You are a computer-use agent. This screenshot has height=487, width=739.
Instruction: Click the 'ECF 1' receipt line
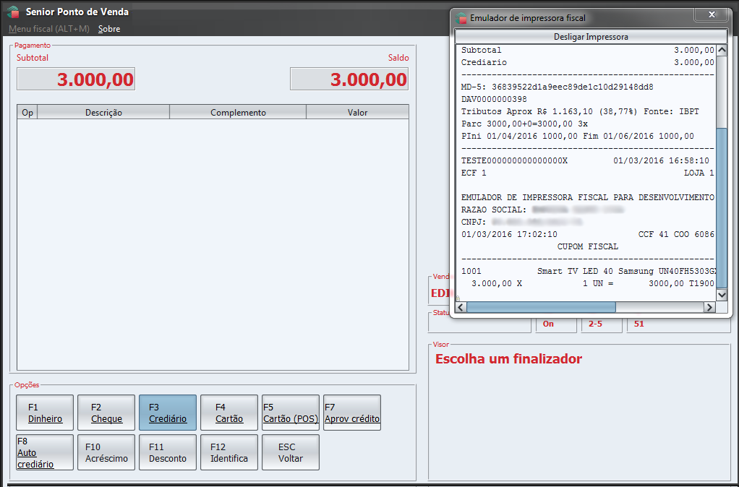click(x=588, y=173)
